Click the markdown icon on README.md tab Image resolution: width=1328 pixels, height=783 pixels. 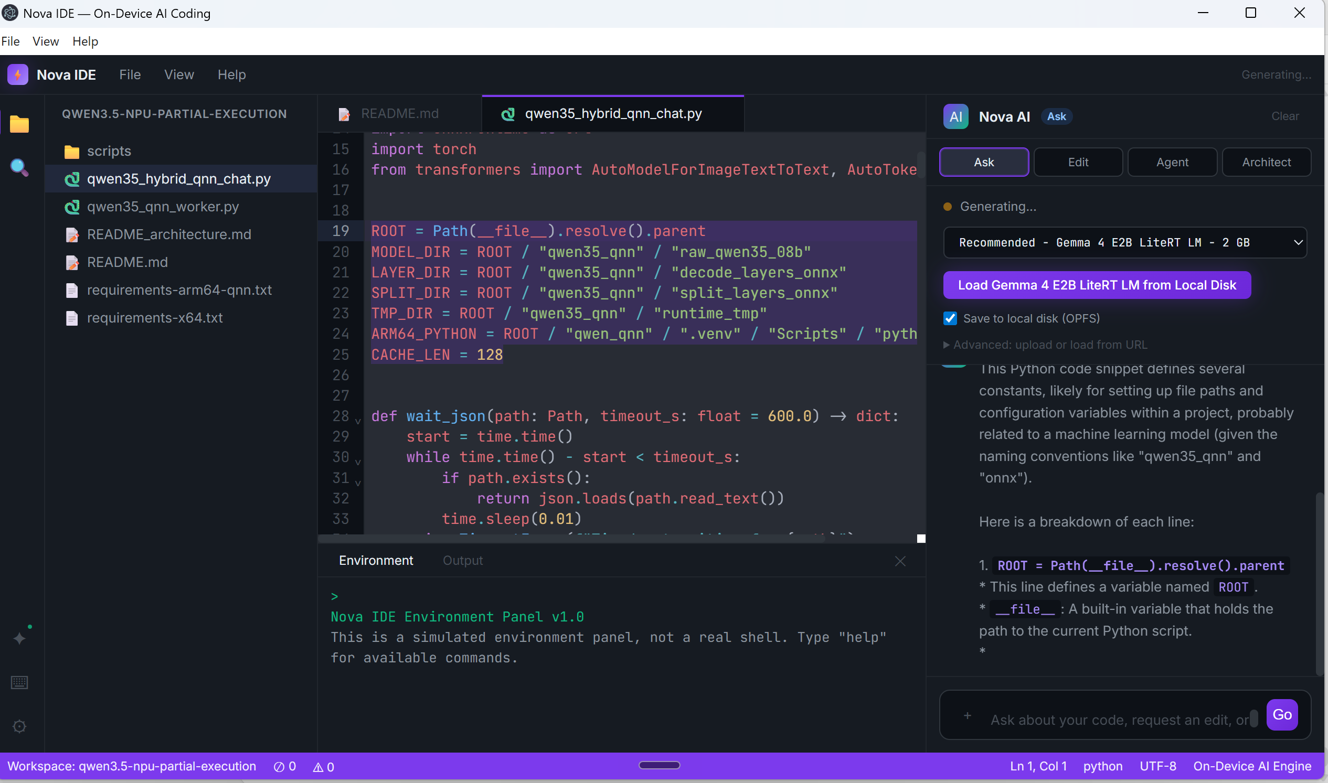point(344,114)
